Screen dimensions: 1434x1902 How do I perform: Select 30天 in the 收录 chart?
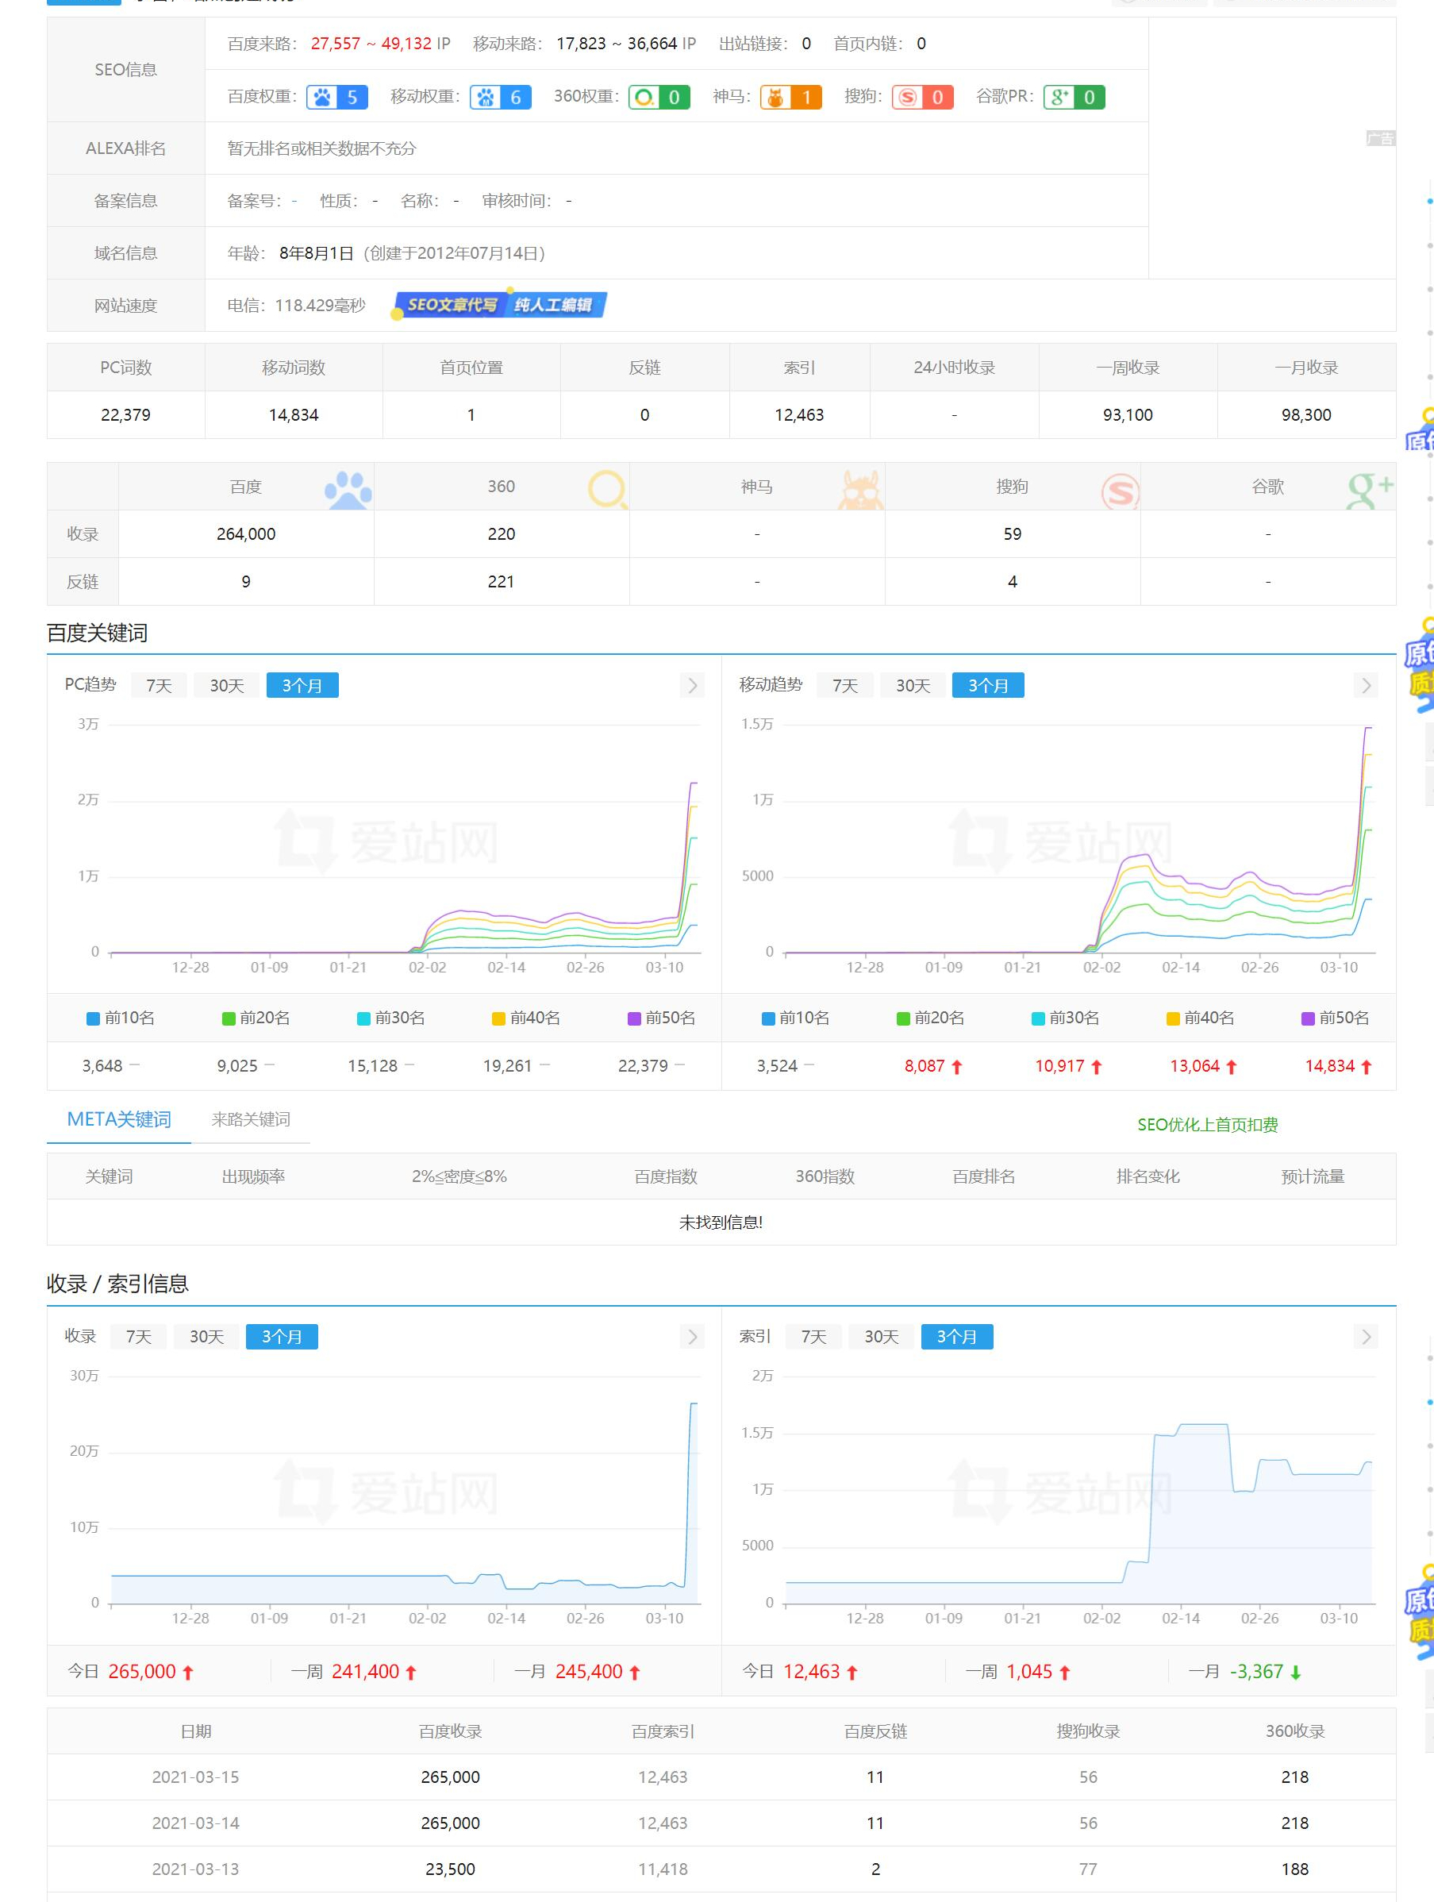(206, 1336)
